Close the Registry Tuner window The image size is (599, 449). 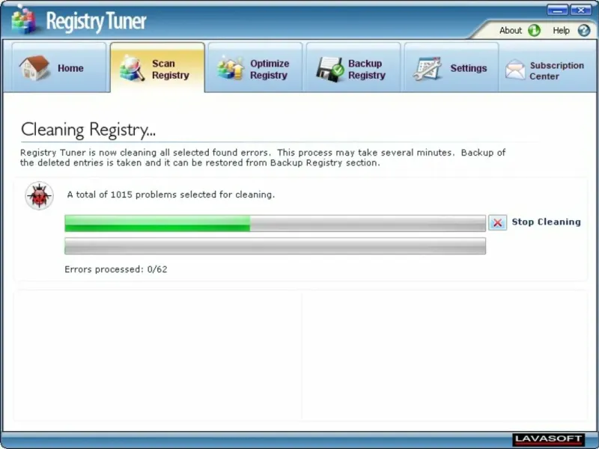[581, 10]
